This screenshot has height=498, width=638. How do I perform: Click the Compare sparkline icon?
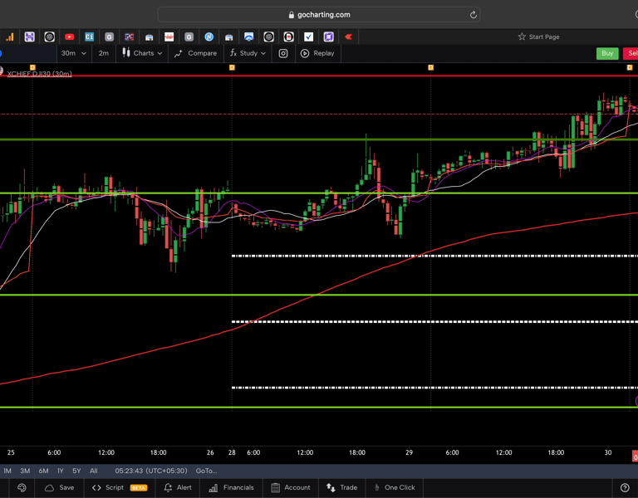tap(179, 54)
